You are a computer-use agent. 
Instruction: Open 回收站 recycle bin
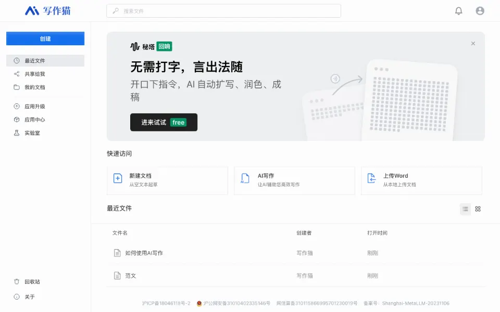point(32,281)
